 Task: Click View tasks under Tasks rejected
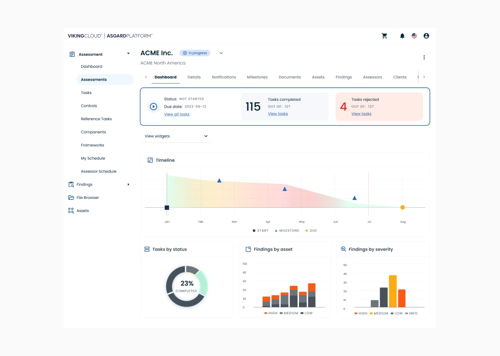click(361, 114)
